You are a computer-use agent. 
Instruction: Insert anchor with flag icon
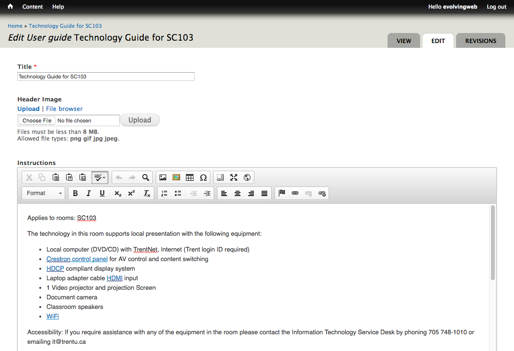pyautogui.click(x=282, y=193)
